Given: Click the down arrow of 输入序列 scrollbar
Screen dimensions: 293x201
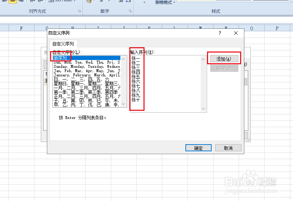Looking at the screenshot, I should tap(203, 109).
